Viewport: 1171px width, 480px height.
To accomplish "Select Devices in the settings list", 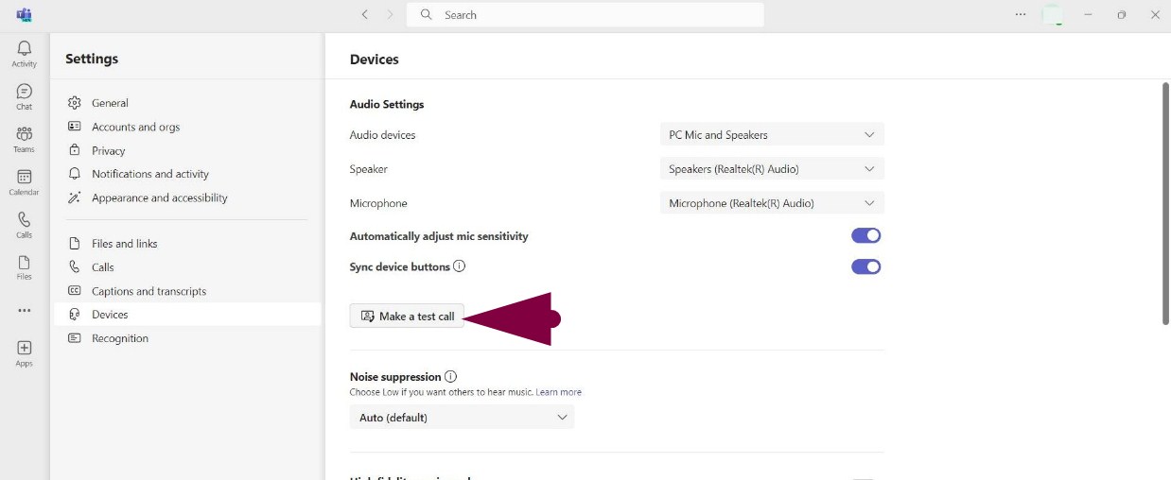I will tap(187, 315).
